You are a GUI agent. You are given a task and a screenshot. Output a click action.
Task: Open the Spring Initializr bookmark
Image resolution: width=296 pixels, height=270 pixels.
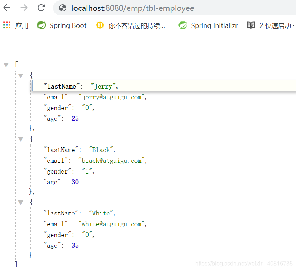(x=214, y=26)
